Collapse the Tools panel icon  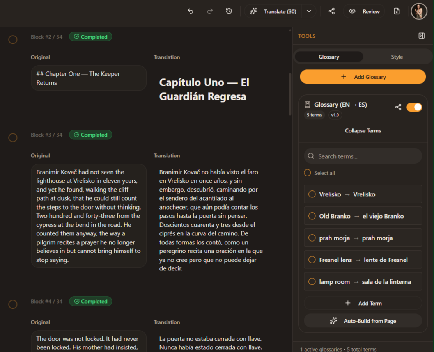pyautogui.click(x=422, y=36)
